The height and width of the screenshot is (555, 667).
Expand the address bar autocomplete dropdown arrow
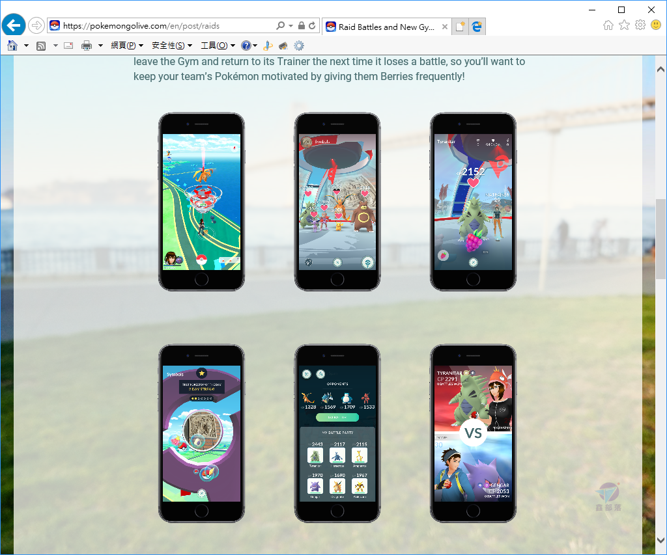[291, 26]
